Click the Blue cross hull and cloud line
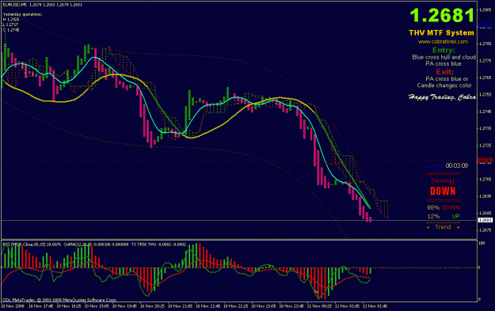 tap(444, 57)
